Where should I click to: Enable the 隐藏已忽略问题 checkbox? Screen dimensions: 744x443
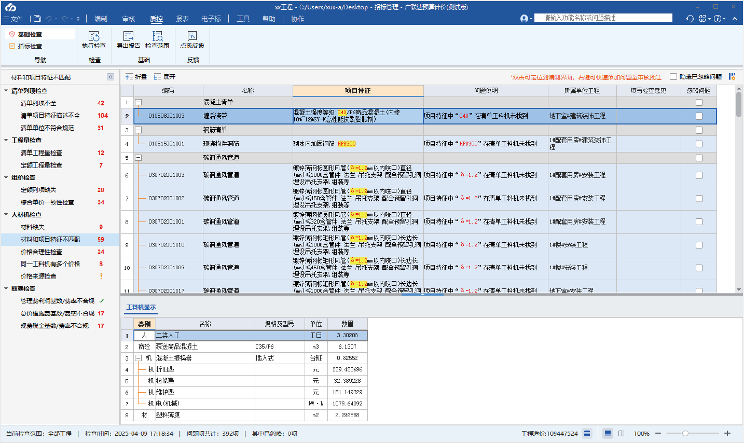(x=673, y=77)
